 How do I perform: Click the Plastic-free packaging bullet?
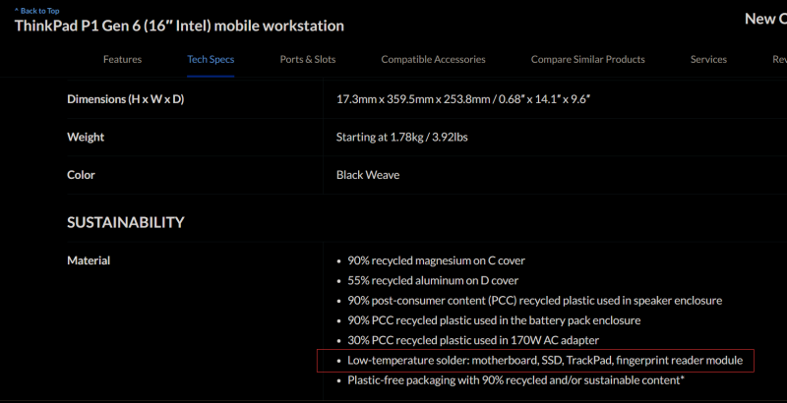[x=515, y=380]
